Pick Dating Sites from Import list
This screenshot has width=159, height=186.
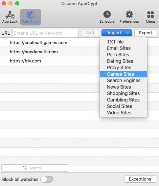click(x=123, y=61)
